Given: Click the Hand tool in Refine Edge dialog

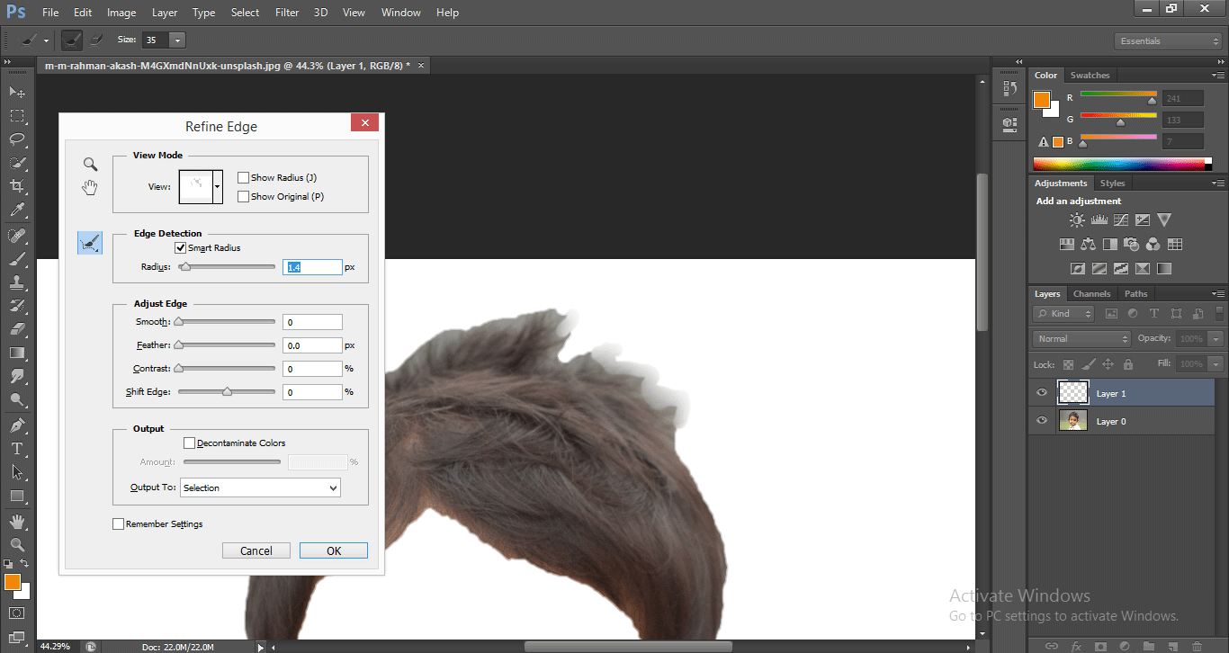Looking at the screenshot, I should 90,187.
